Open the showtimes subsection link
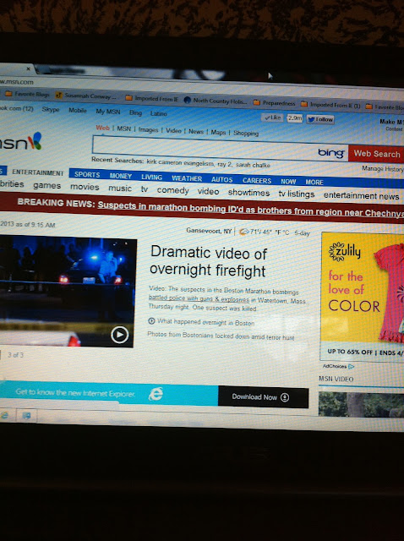 coord(248,193)
